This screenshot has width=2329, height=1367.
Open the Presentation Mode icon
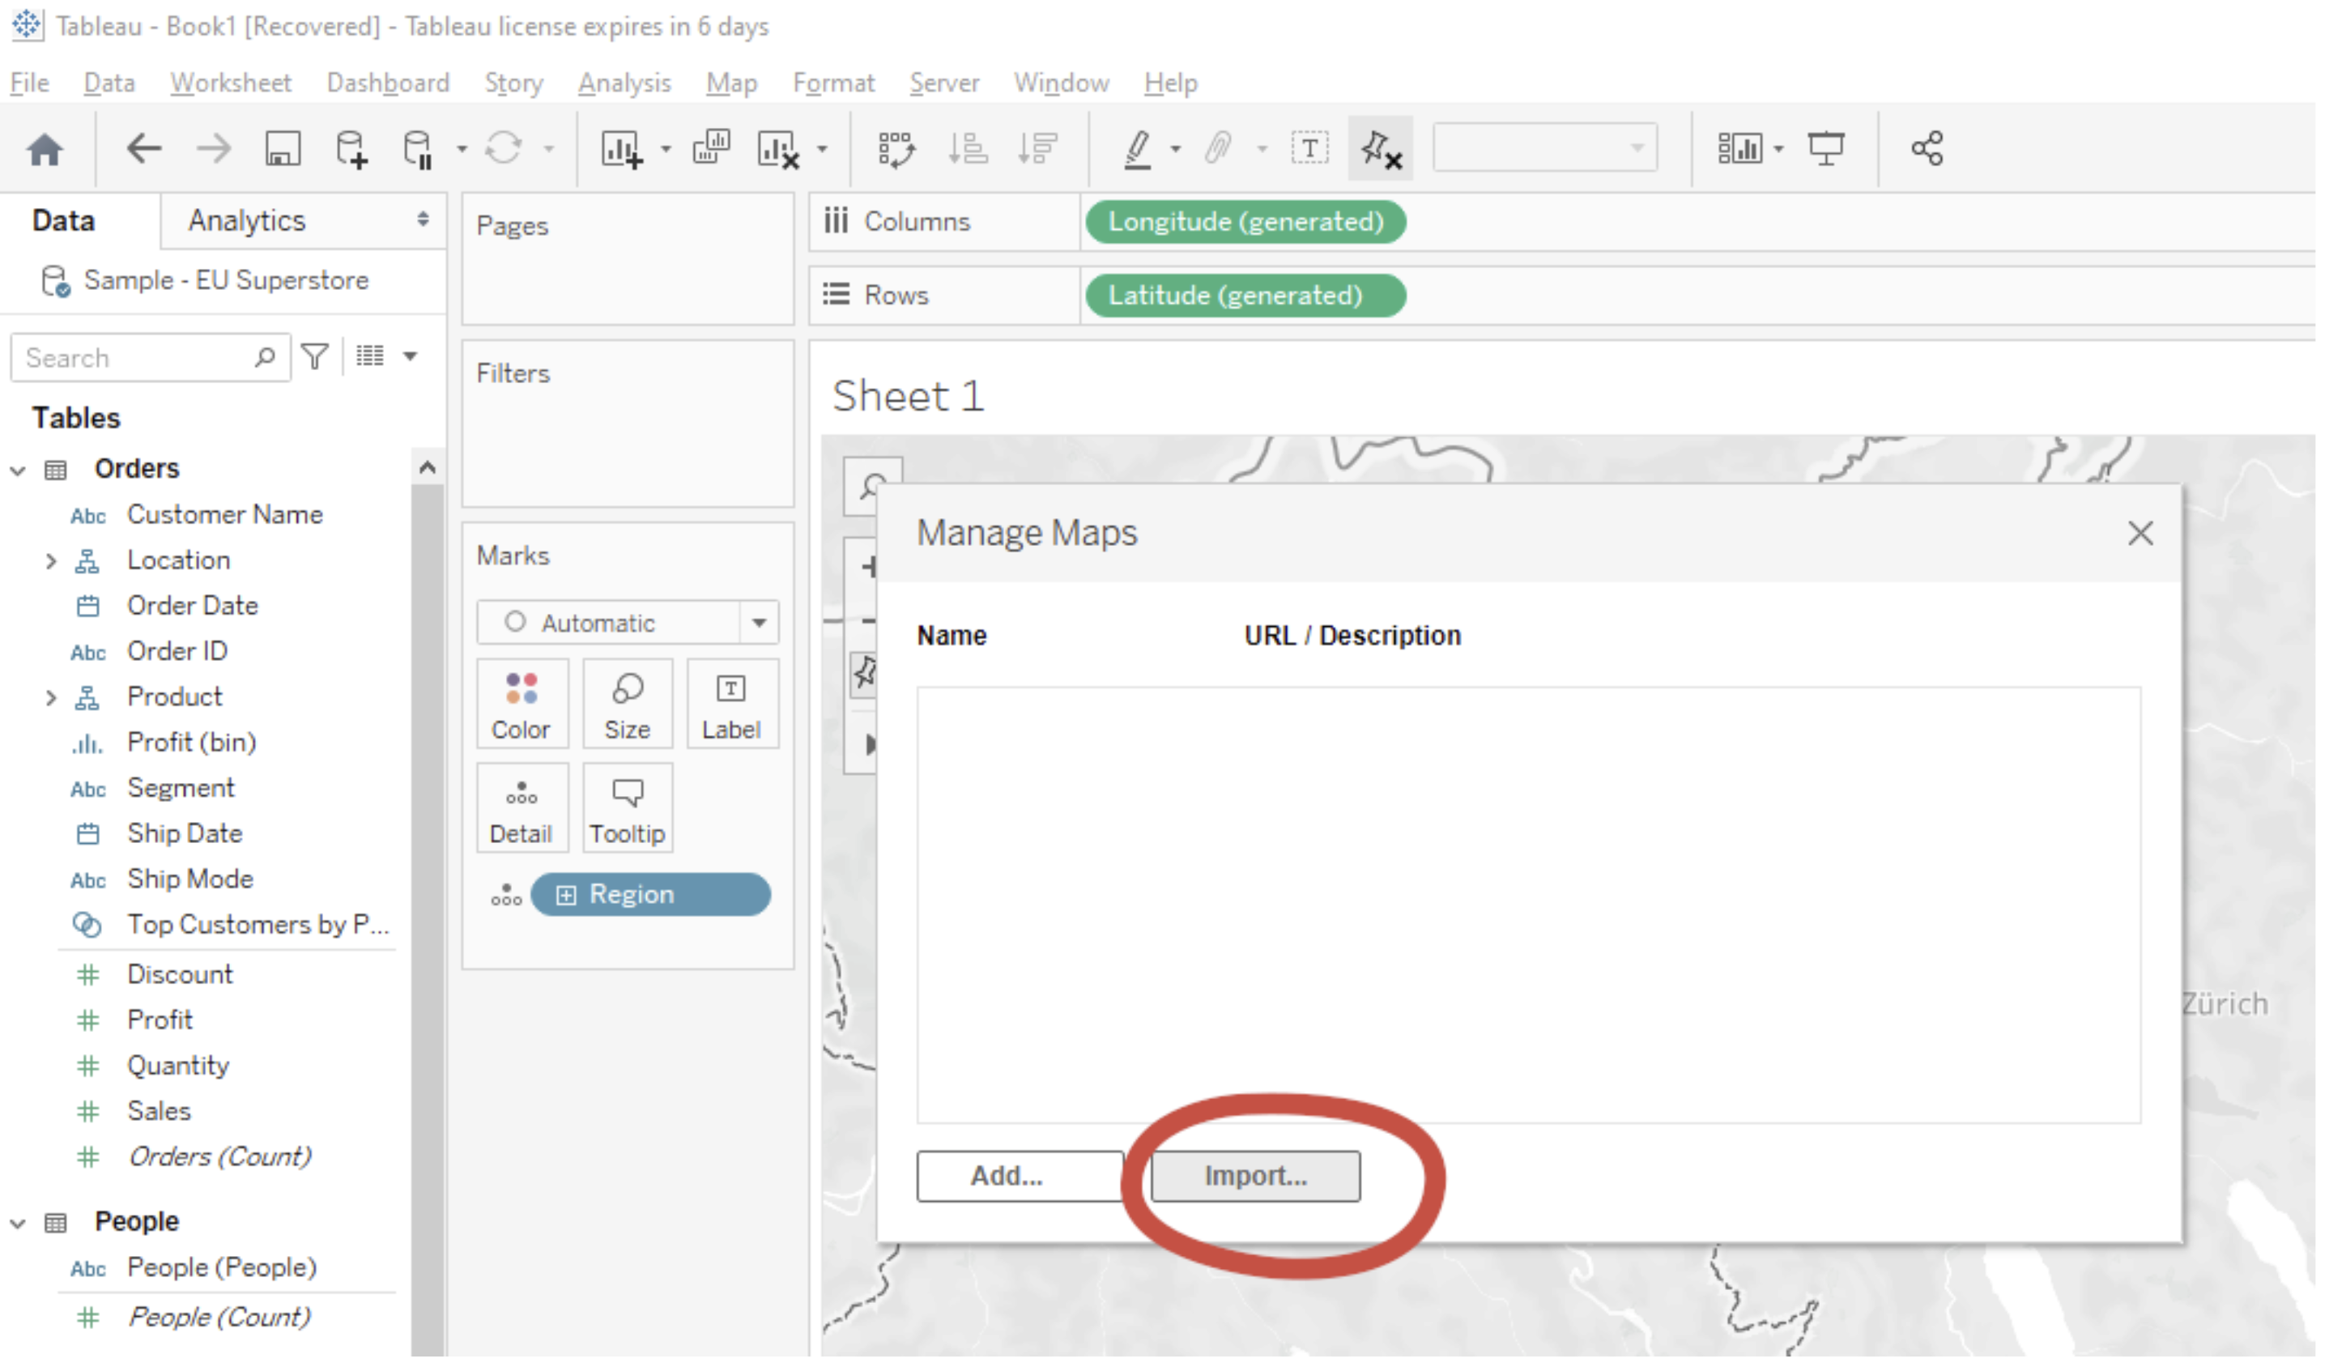click(x=1827, y=149)
